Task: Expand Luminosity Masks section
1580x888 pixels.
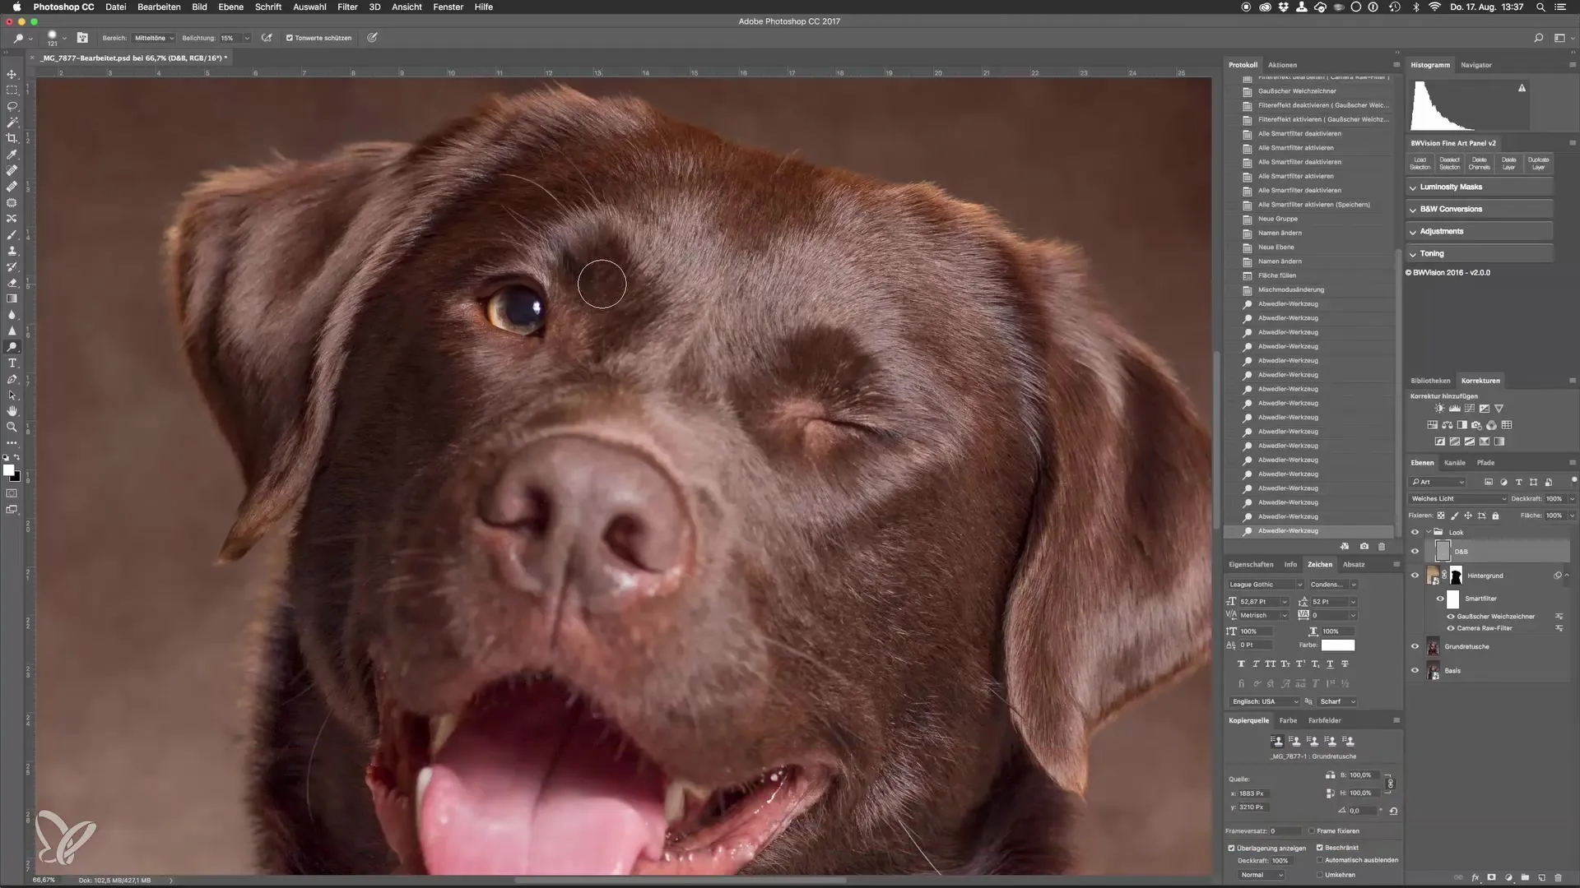Action: [x=1479, y=187]
